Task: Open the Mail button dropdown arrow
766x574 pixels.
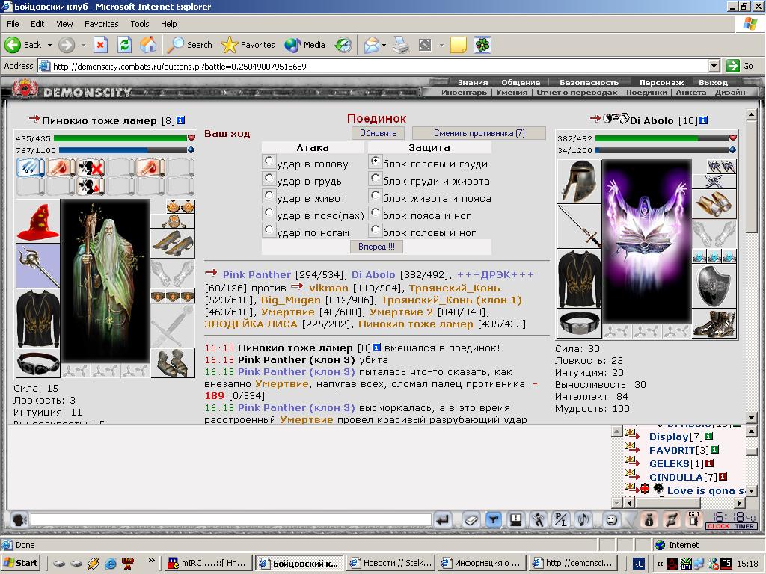Action: pyautogui.click(x=384, y=45)
